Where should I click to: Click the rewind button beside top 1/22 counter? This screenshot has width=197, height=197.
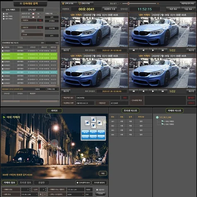pos(134,50)
